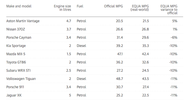Click the 48.7 official MPG value
The width and height of the screenshot is (188, 103).
coord(120,79)
